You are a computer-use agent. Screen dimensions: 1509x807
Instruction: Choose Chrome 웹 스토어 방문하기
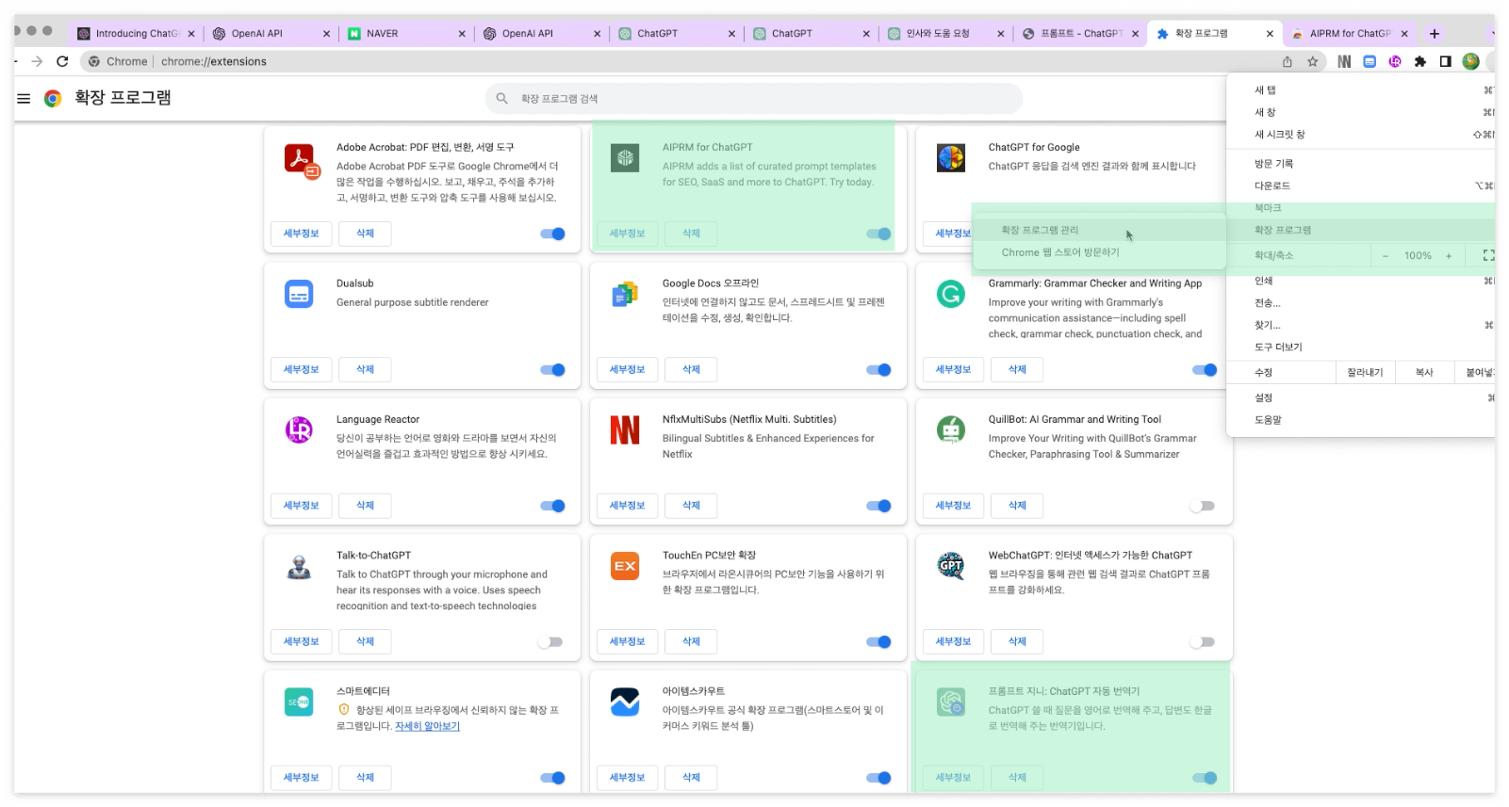pos(1099,252)
